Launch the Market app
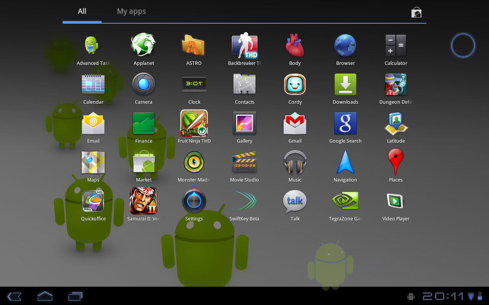 [x=144, y=162]
